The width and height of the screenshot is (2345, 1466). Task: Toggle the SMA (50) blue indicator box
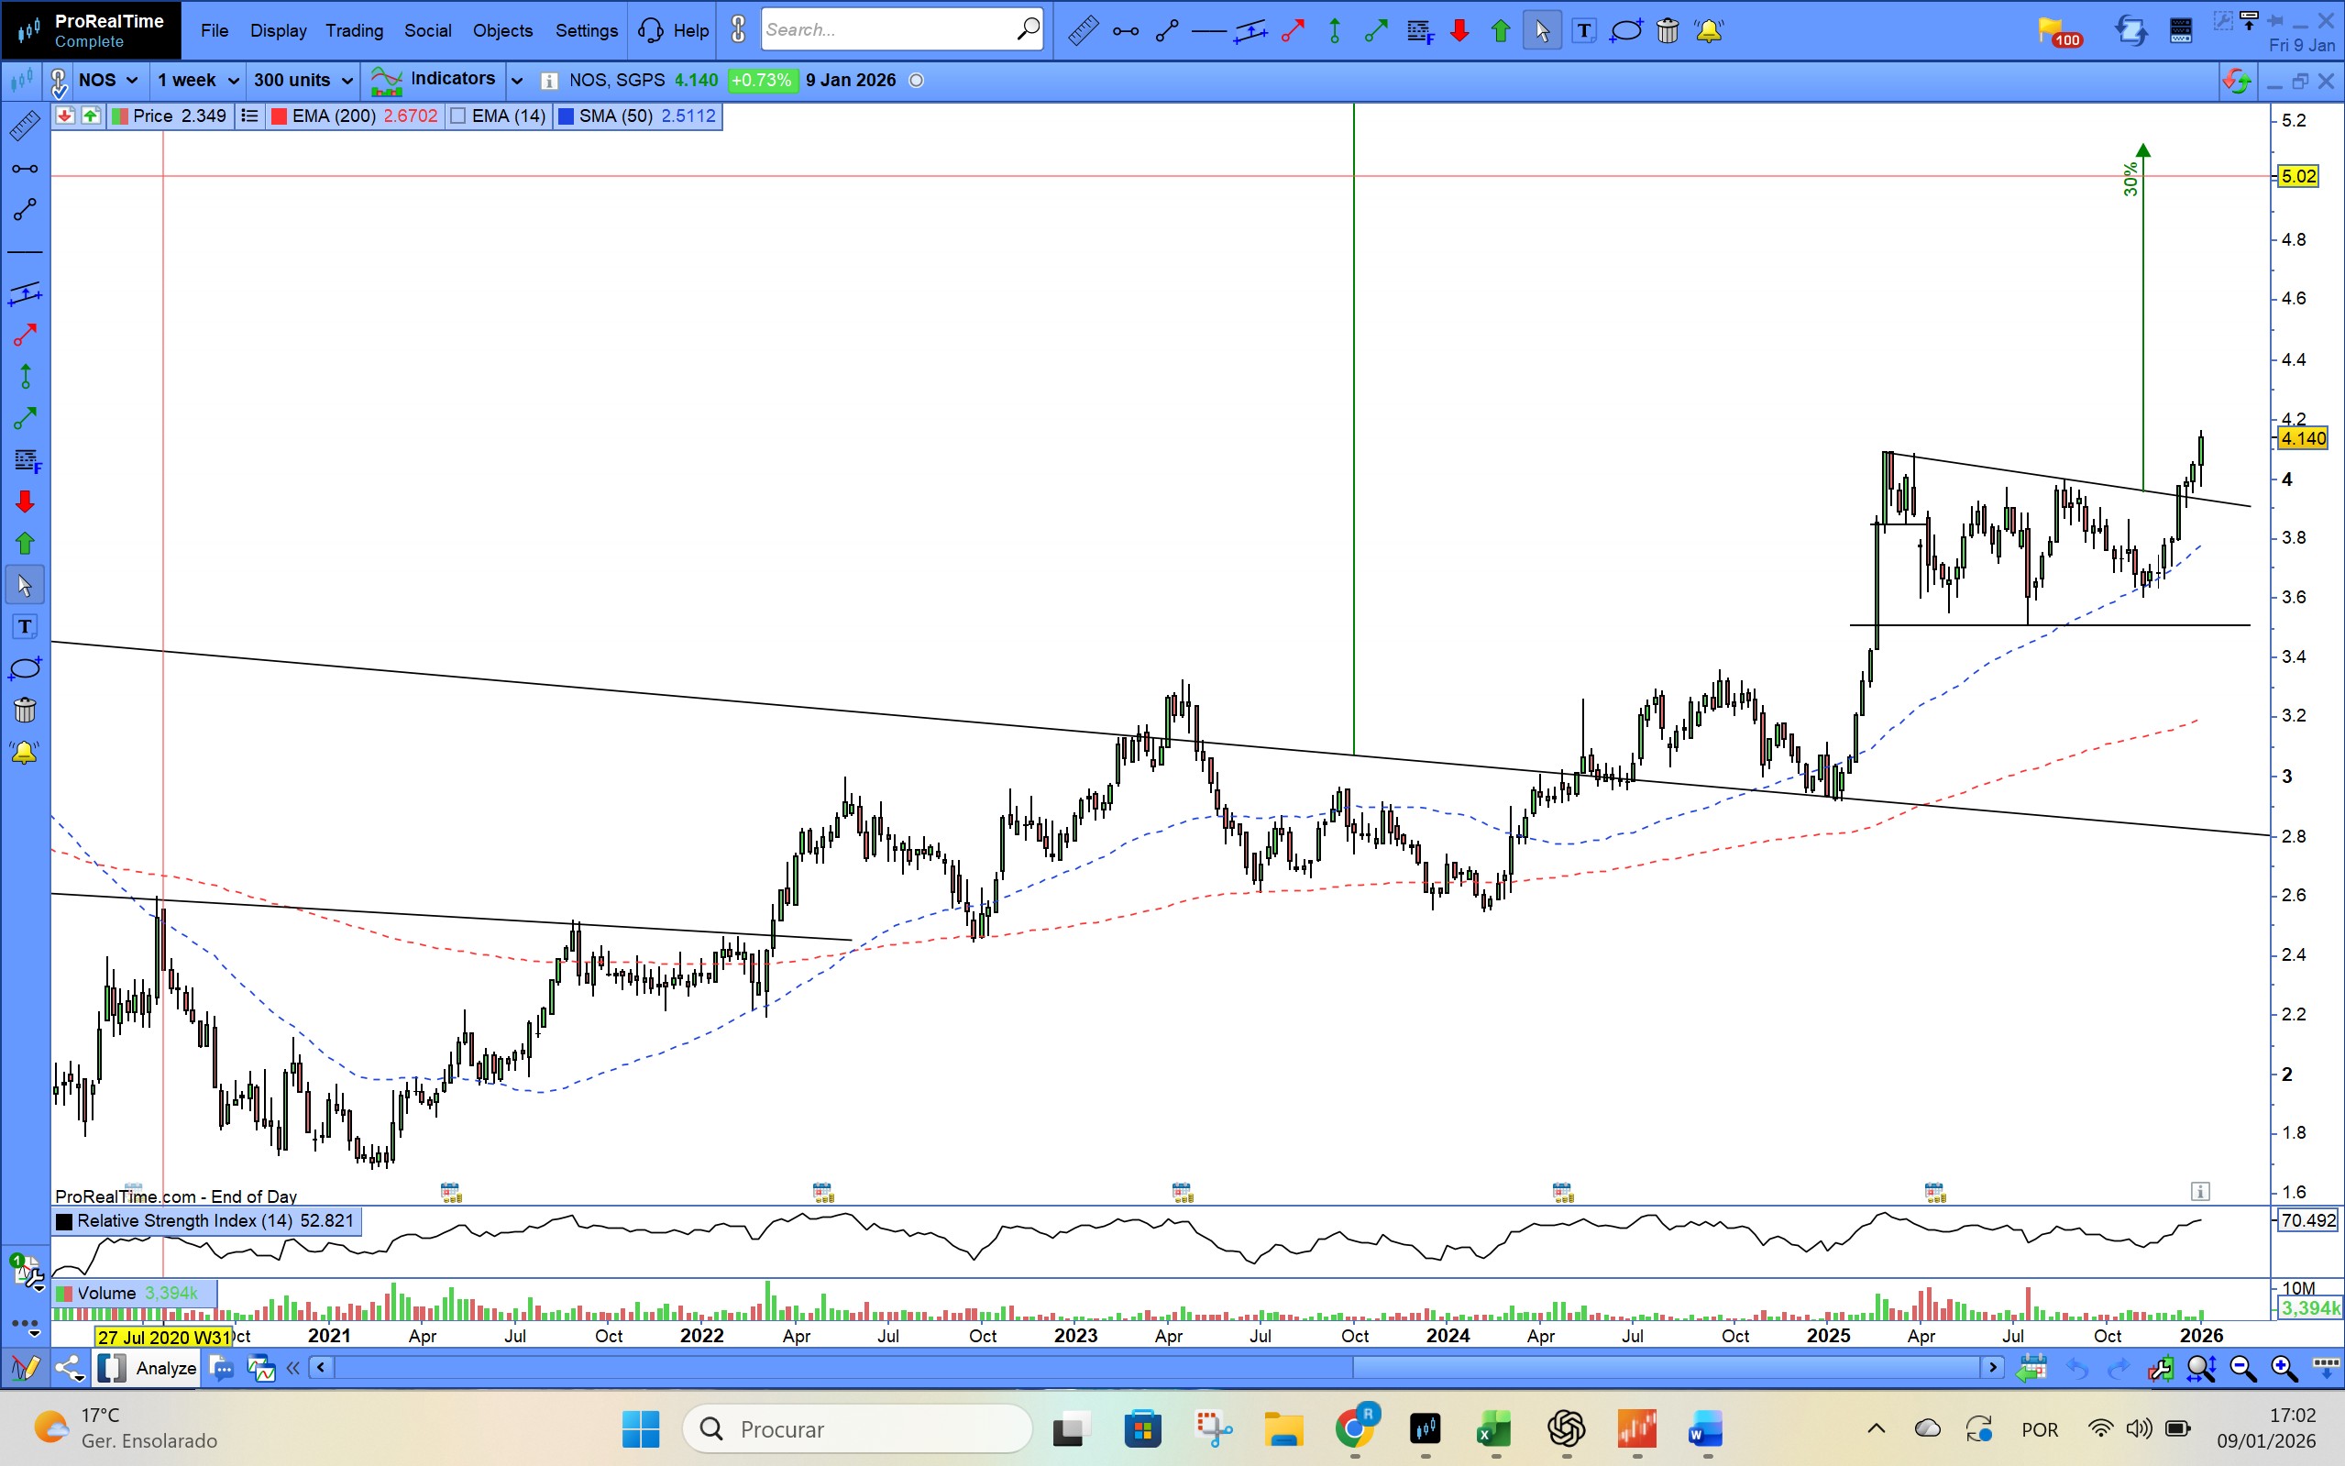coord(567,116)
